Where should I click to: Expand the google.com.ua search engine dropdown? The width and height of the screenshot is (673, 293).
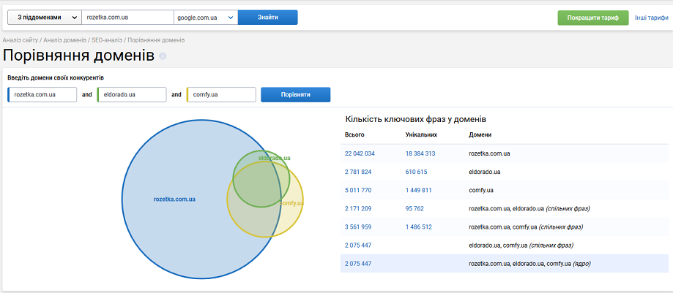[x=206, y=18]
